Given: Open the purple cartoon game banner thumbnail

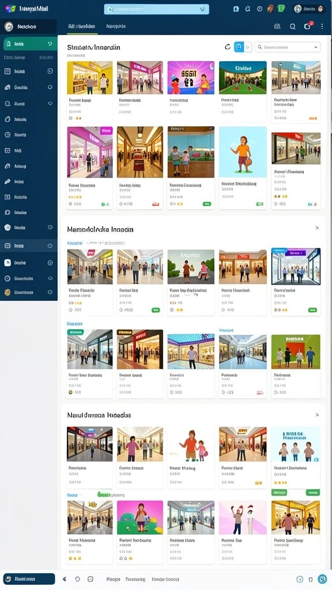Looking at the screenshot, I should tap(191, 78).
